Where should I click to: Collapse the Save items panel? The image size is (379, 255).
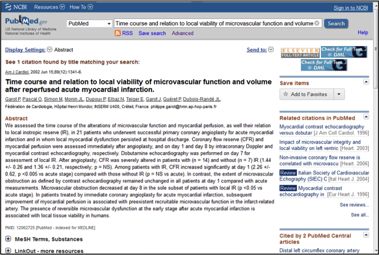click(366, 82)
